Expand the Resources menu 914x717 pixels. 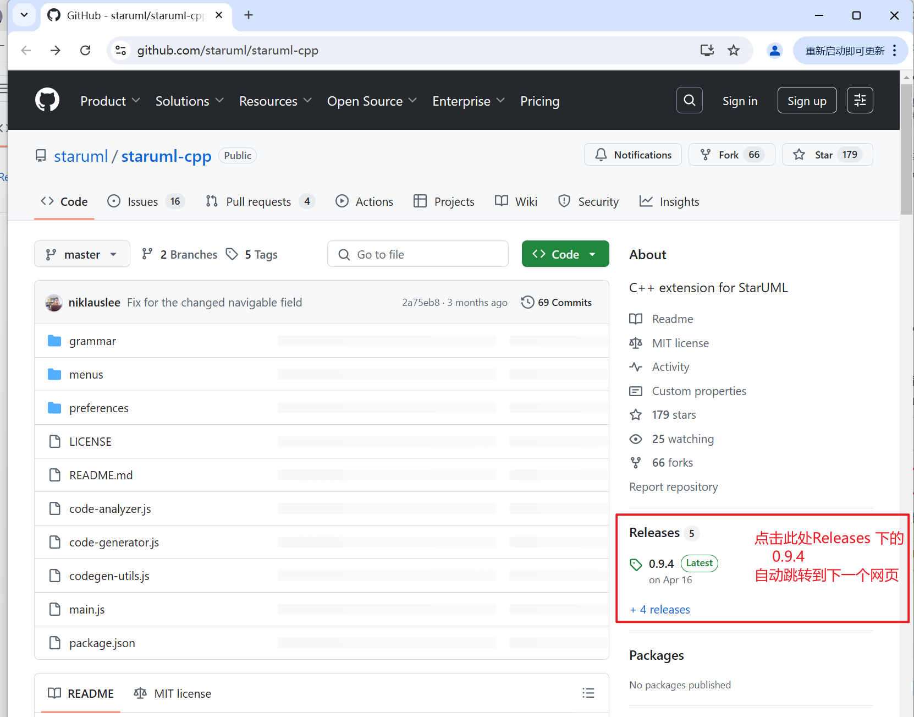(x=275, y=101)
